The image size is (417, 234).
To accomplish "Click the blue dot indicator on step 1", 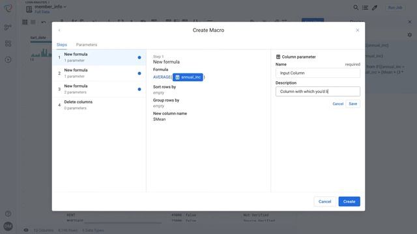I will coord(139,57).
